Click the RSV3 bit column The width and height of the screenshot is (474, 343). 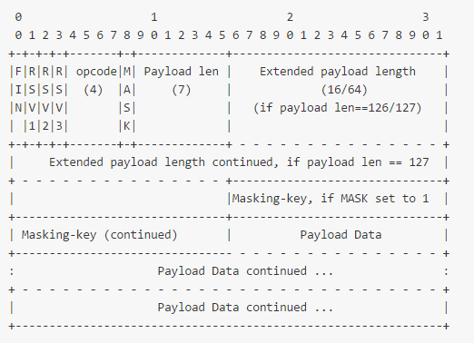pos(59,99)
